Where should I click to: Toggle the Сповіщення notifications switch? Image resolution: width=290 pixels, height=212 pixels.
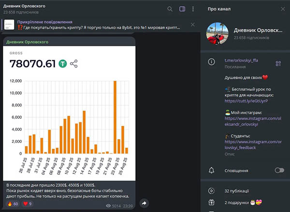pos(279,170)
